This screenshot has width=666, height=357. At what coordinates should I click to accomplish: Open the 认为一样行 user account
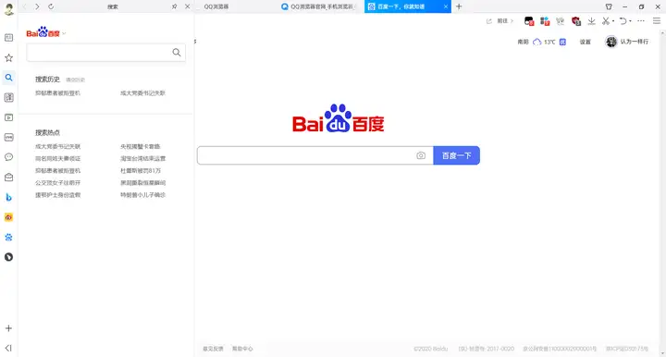[627, 42]
